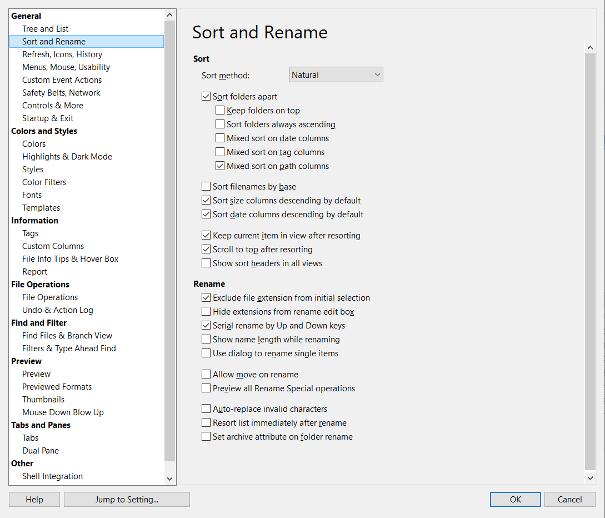Select Custom Columns in Information section

click(53, 246)
